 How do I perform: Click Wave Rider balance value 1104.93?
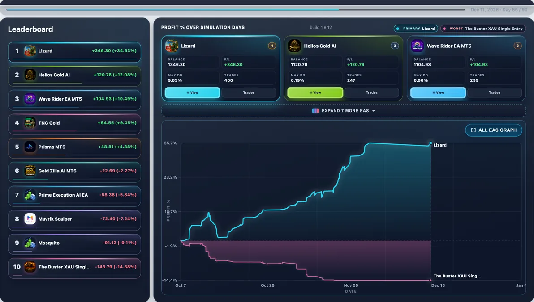coord(422,64)
